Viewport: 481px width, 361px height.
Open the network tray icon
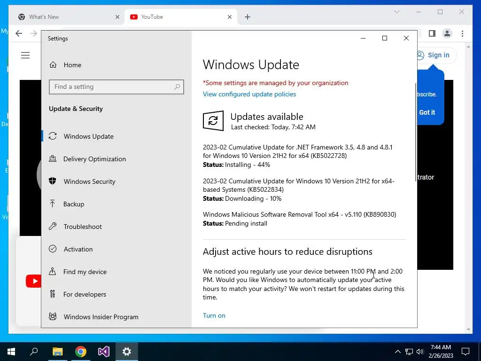click(x=409, y=352)
